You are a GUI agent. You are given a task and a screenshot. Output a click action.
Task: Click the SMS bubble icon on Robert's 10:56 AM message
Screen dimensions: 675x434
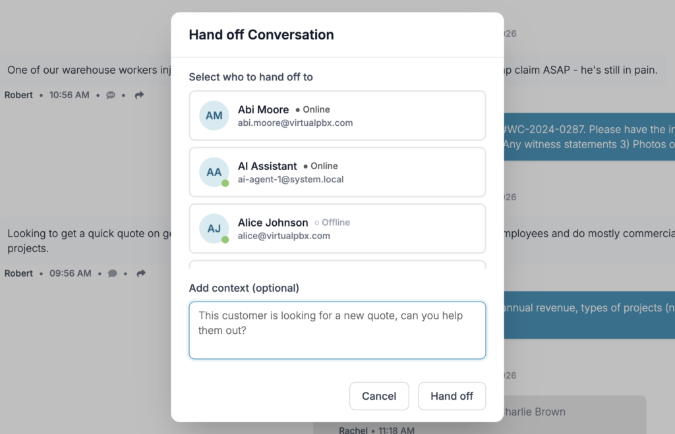110,95
